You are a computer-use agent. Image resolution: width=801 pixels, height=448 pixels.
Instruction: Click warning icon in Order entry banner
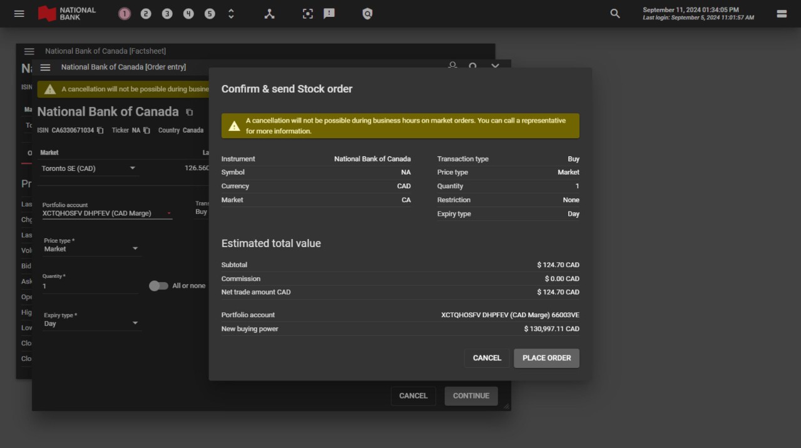[x=50, y=89]
